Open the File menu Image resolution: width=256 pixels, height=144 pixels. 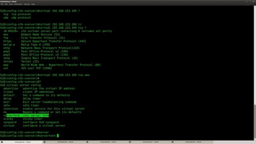[x=2, y=4]
